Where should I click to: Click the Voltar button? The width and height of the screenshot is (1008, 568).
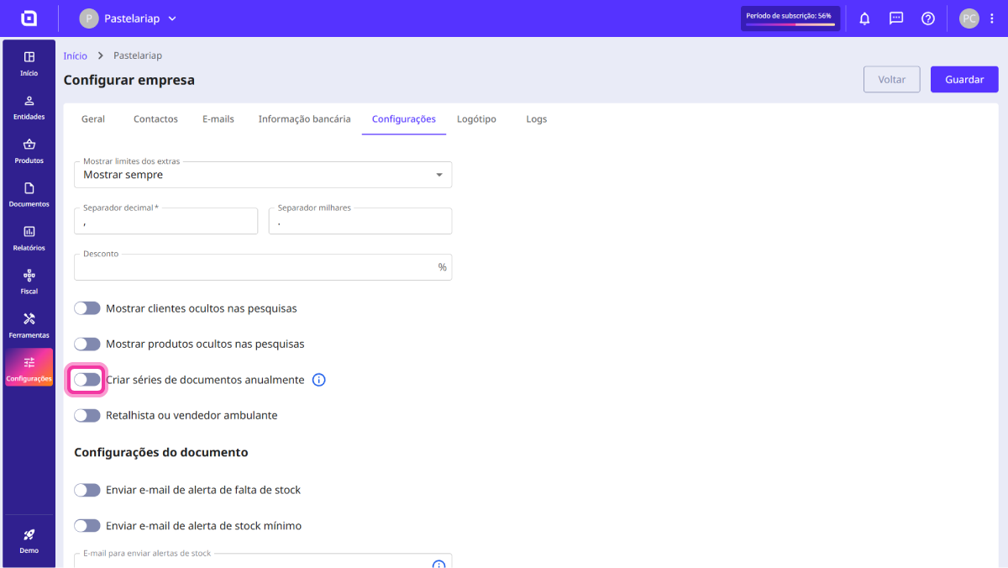pyautogui.click(x=892, y=79)
